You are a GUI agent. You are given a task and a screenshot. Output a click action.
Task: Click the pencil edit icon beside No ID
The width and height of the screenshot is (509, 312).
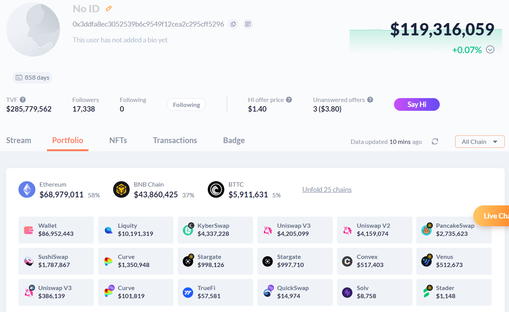[x=109, y=8]
